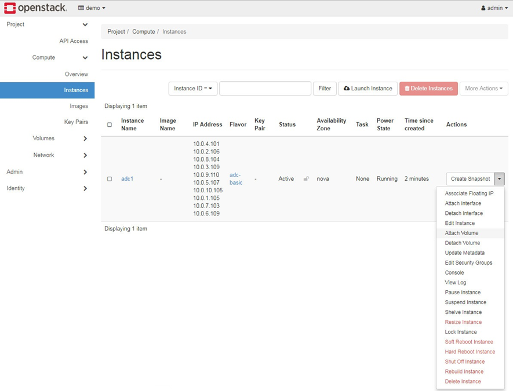The height and width of the screenshot is (391, 513).
Task: Choose Attach Volume from actions menu
Action: tap(461, 233)
